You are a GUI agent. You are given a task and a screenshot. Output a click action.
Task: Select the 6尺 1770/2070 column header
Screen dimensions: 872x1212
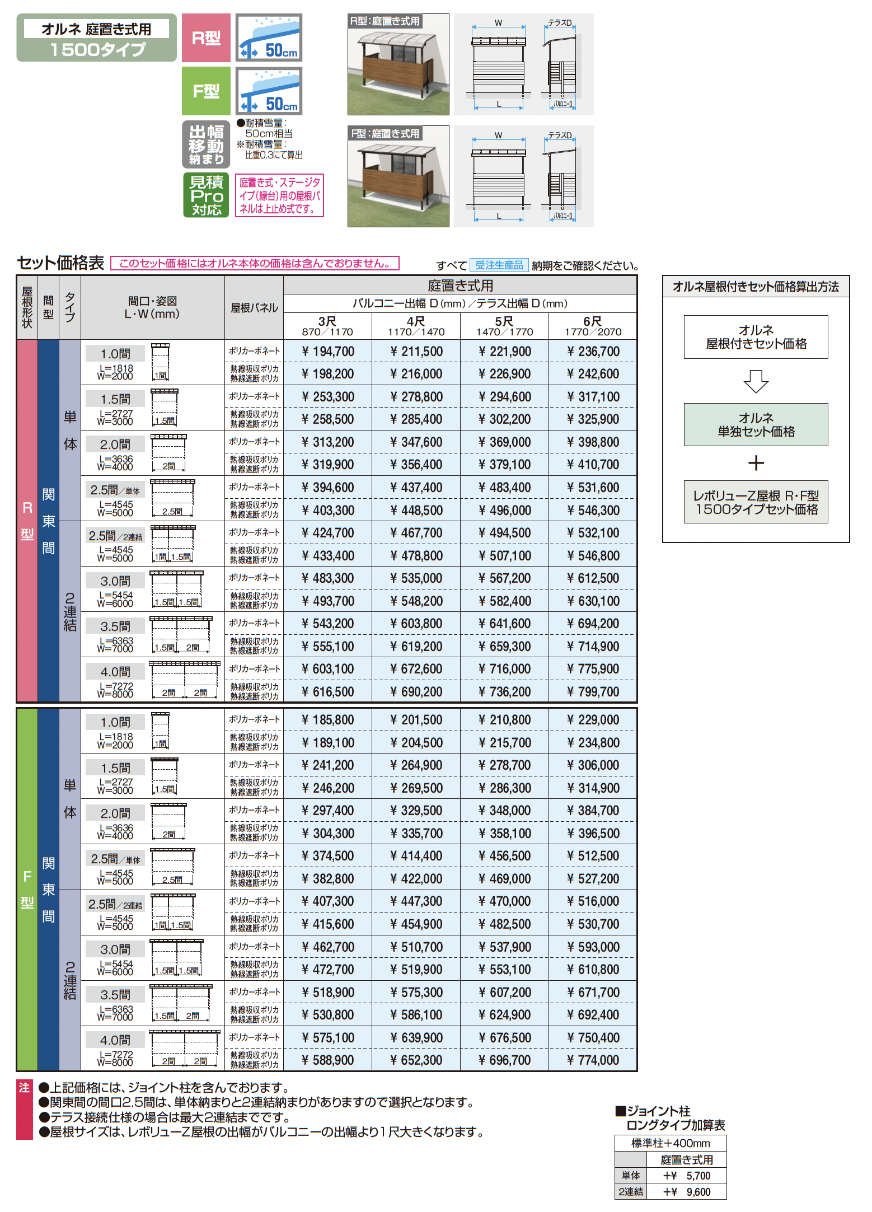[x=593, y=326]
